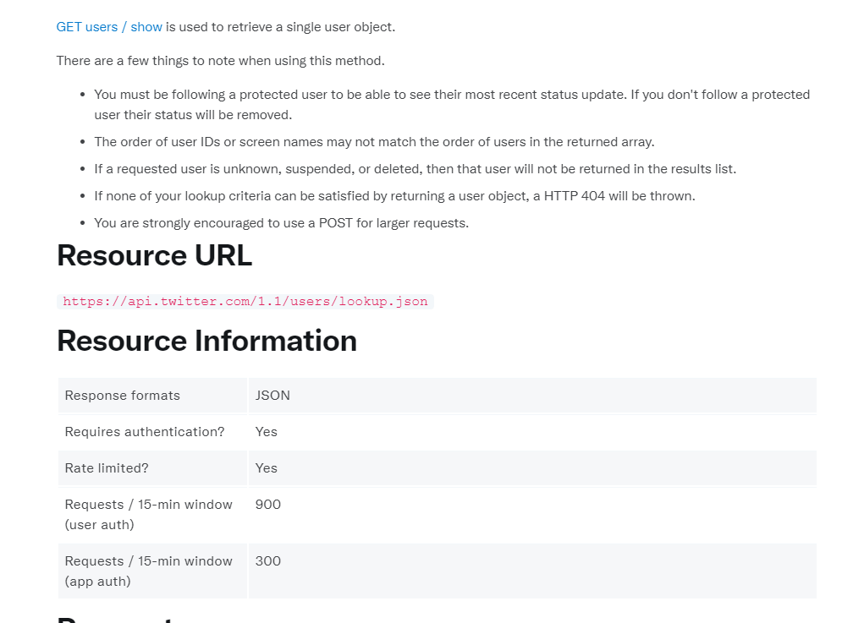Click the bullet about following a protected user
Image resolution: width=864 pixels, height=623 pixels.
452,104
